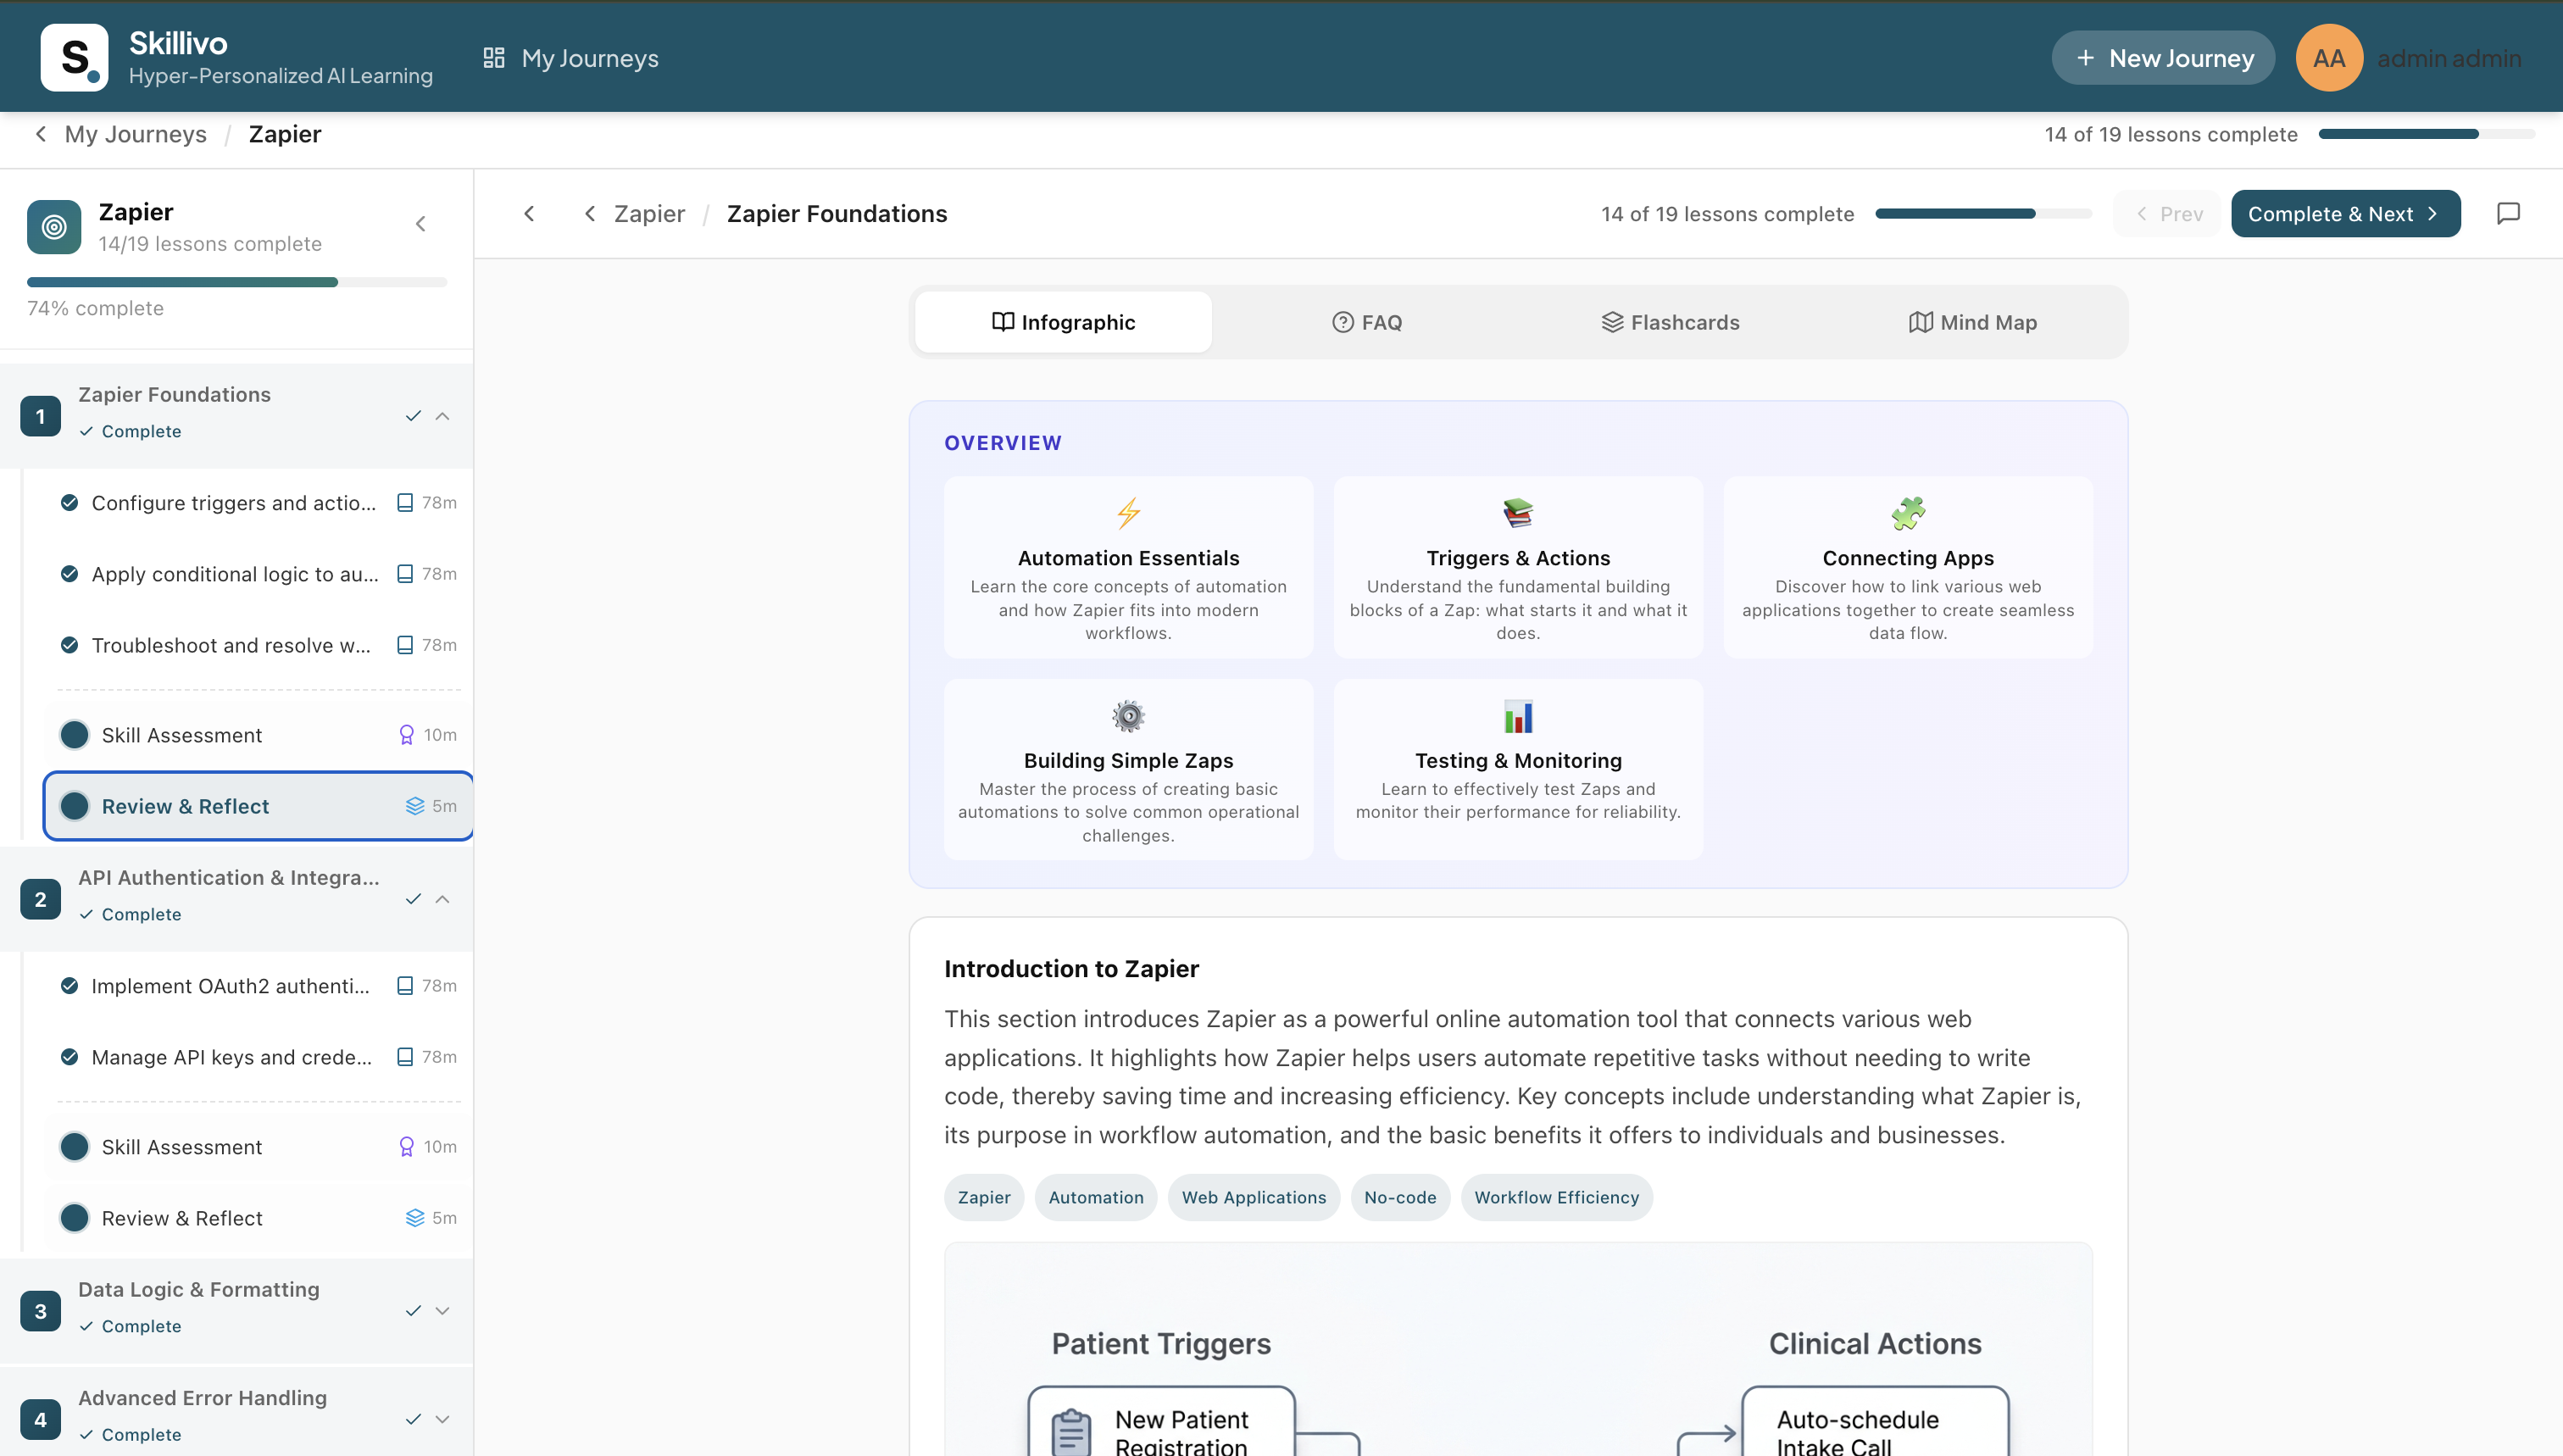This screenshot has width=2563, height=1456.
Task: Click book icon on Troubleshoot and resolve lesson
Action: [405, 645]
